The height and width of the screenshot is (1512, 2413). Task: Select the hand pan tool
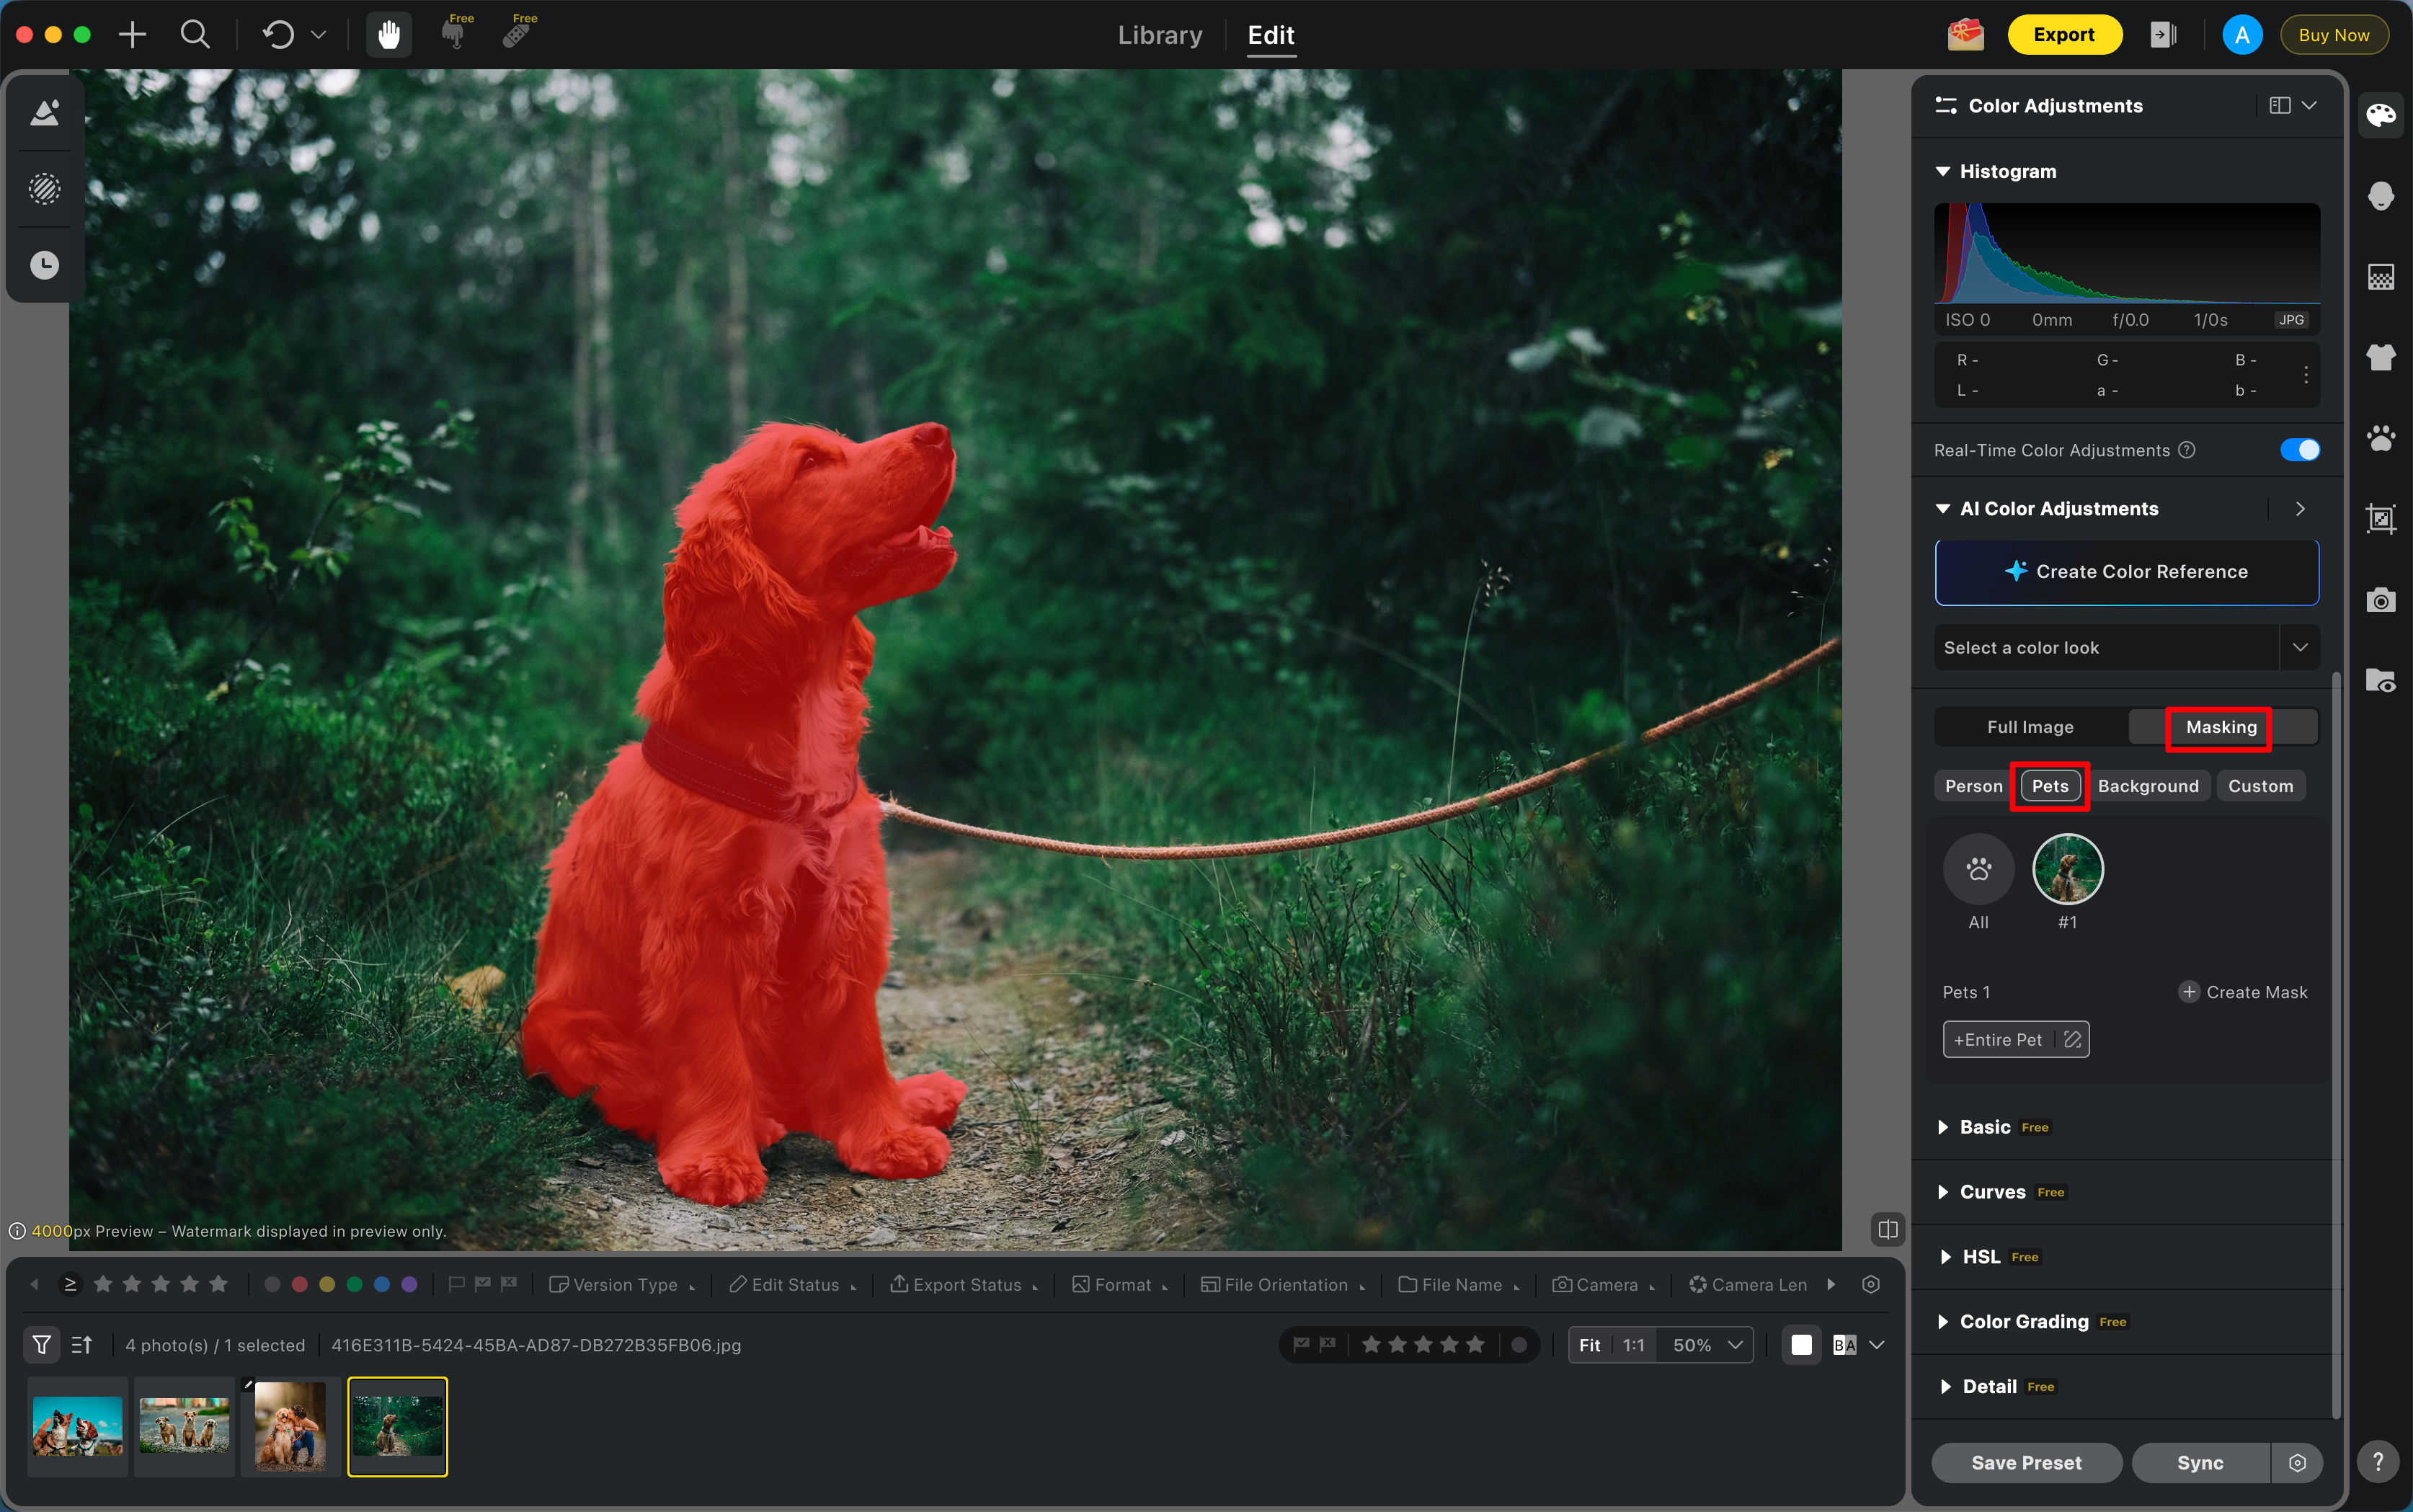pyautogui.click(x=388, y=35)
